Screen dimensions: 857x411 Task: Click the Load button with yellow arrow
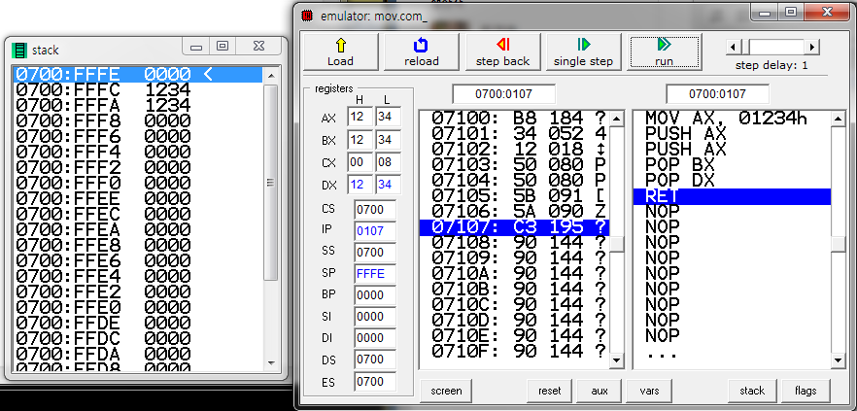point(340,51)
